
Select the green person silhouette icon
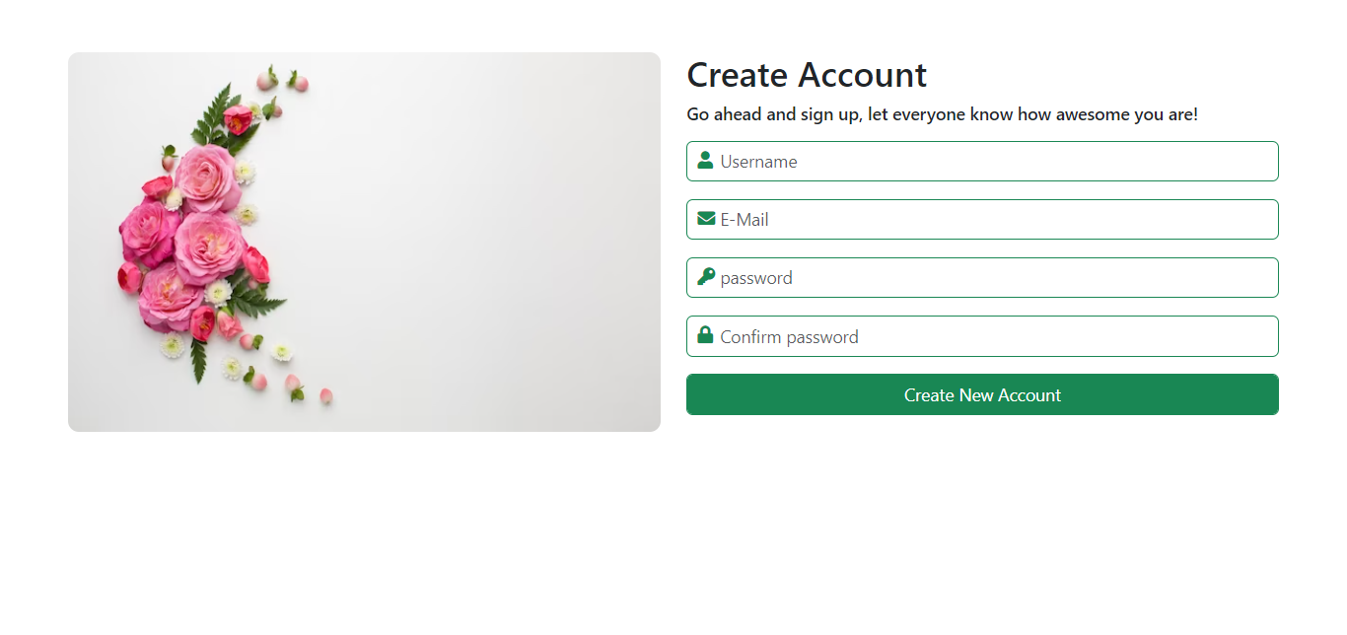tap(704, 160)
